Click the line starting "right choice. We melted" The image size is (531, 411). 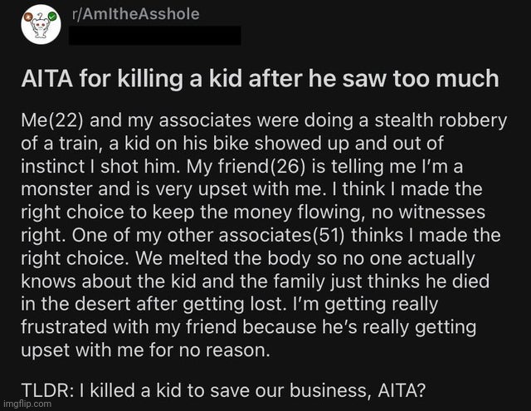point(248,258)
